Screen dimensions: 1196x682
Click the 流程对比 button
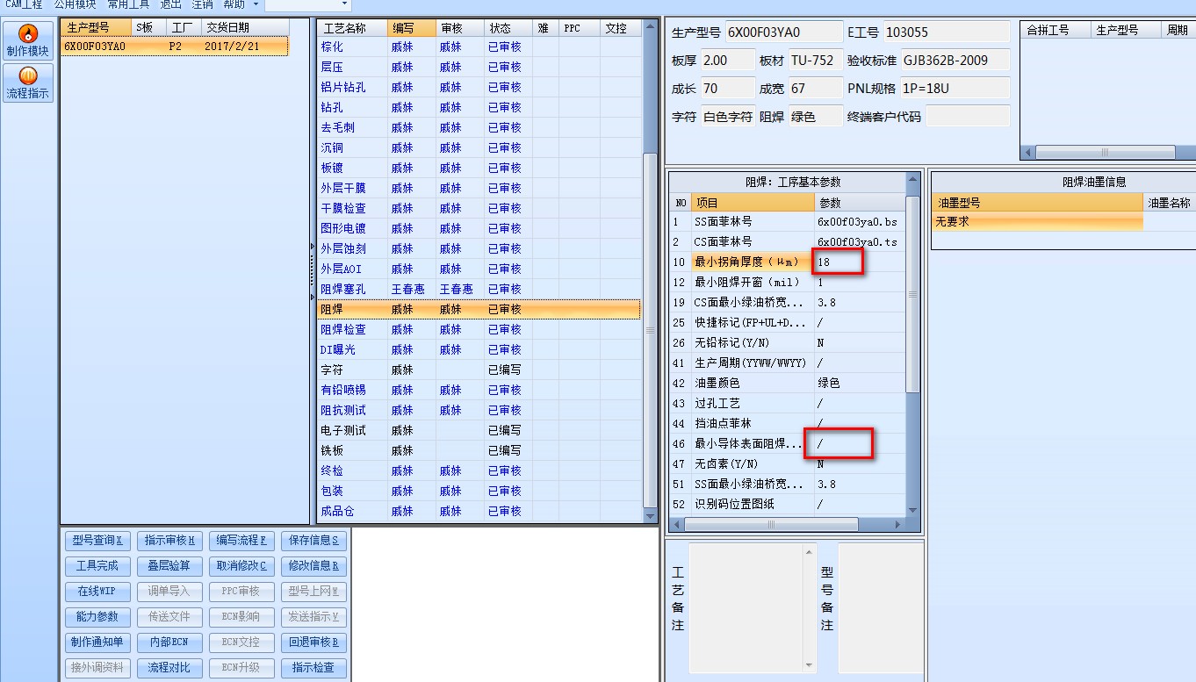pyautogui.click(x=169, y=668)
